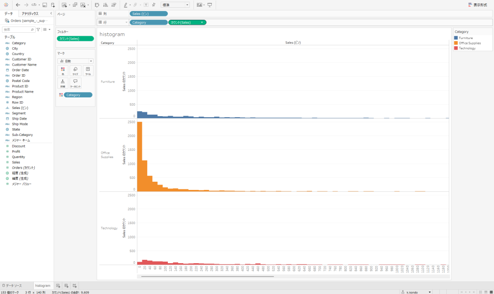Screen dimensions: 494x294
Task: Click the new worksheet icon at bottom
Action: [58, 286]
